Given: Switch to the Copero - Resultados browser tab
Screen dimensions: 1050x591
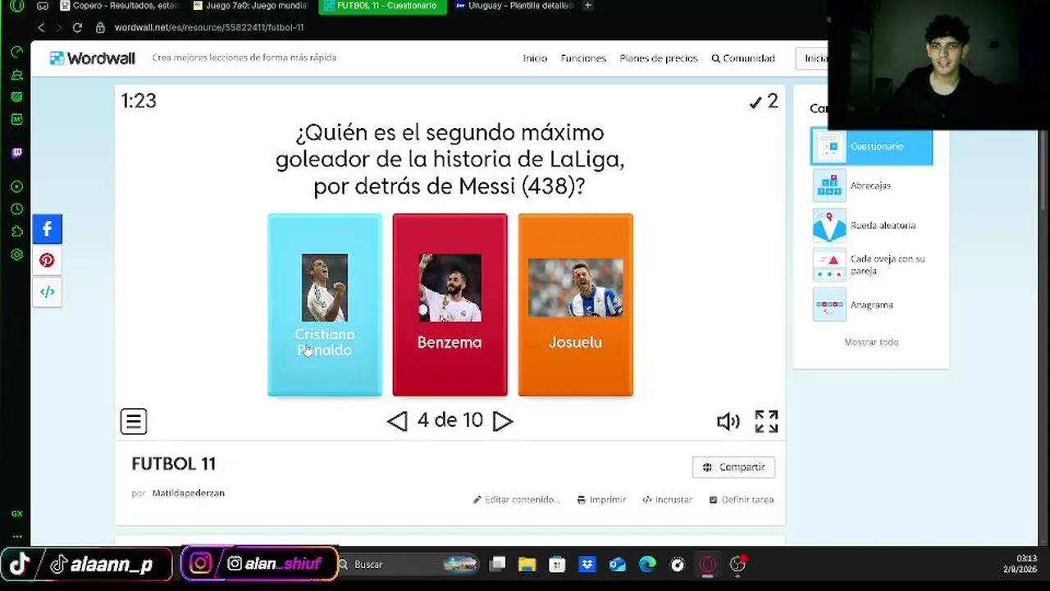Looking at the screenshot, I should (x=120, y=6).
